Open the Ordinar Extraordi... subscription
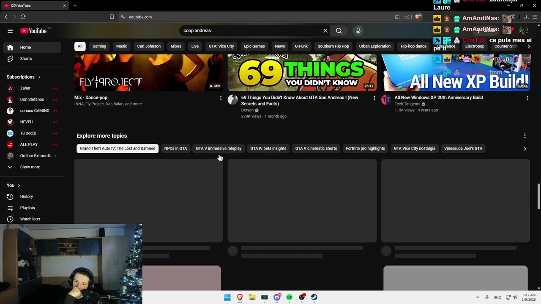541x304 pixels. 32,156
